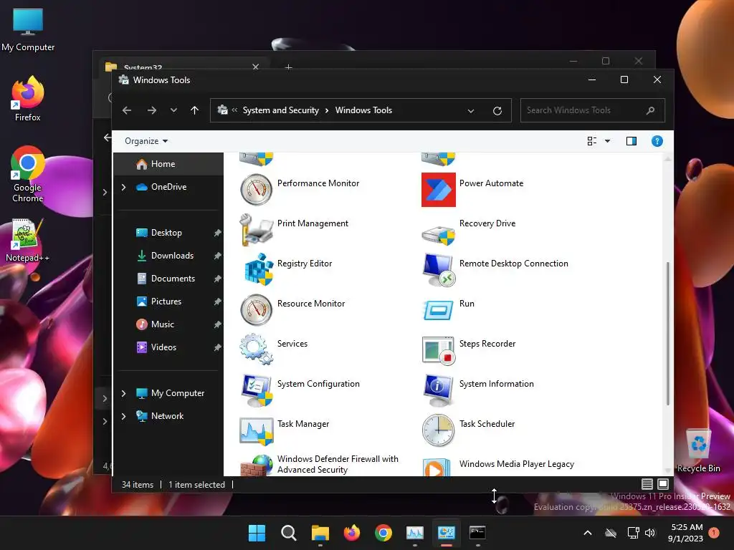Image resolution: width=734 pixels, height=550 pixels.
Task: Switch to details view in status bar
Action: point(647,484)
